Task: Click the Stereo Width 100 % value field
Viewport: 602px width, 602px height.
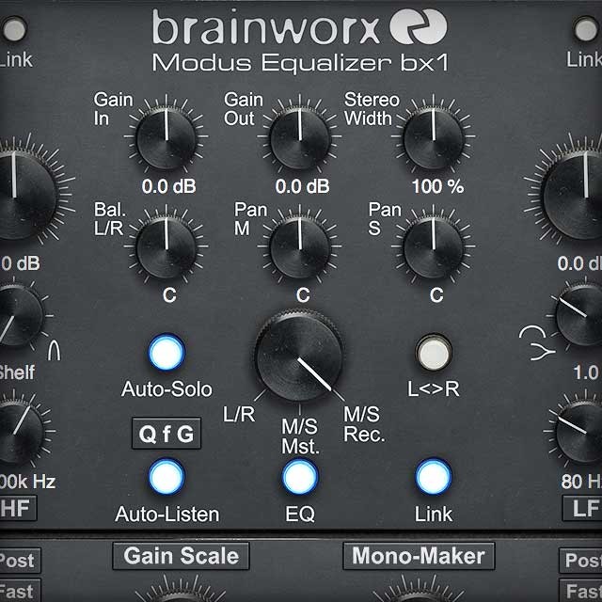Action: point(437,186)
